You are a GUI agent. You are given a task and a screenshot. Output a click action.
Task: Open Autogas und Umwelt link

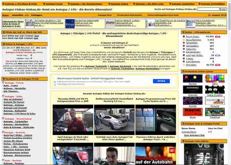click(15, 108)
